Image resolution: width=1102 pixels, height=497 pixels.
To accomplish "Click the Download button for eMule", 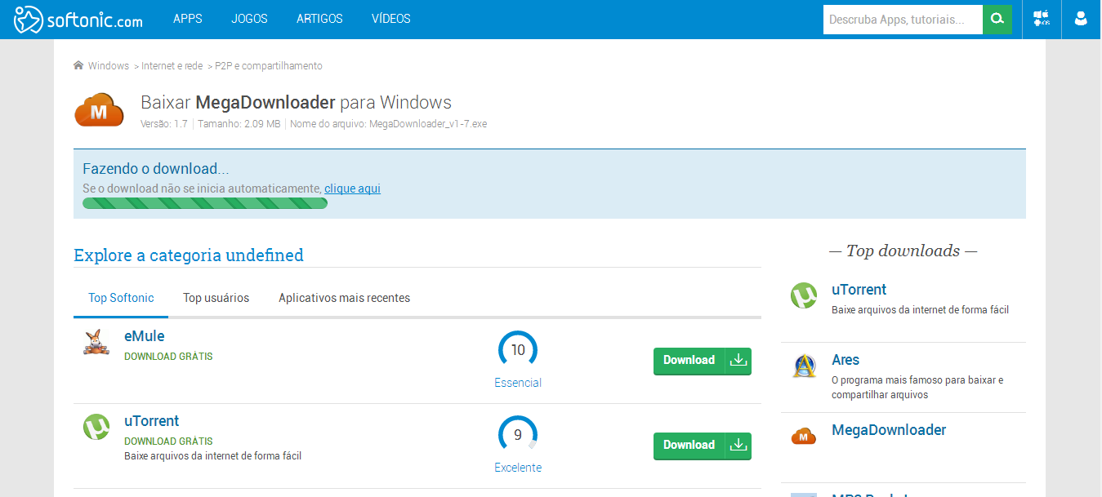I will click(703, 361).
